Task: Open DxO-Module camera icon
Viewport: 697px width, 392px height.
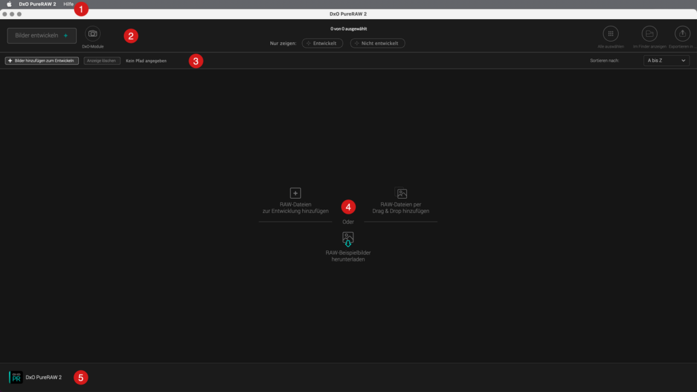Action: click(x=93, y=34)
